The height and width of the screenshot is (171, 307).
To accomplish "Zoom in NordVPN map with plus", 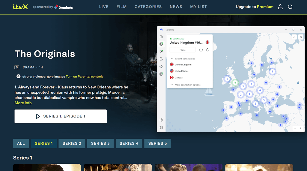I will click(300, 128).
